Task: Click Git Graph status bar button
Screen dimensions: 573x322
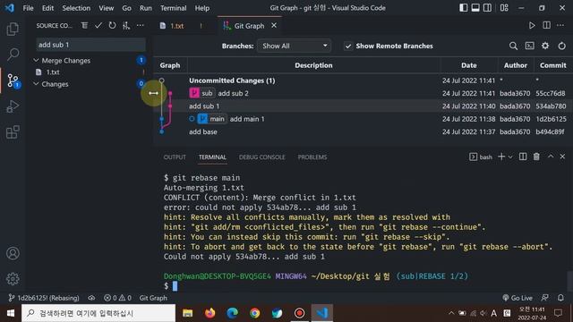Action: click(153, 298)
